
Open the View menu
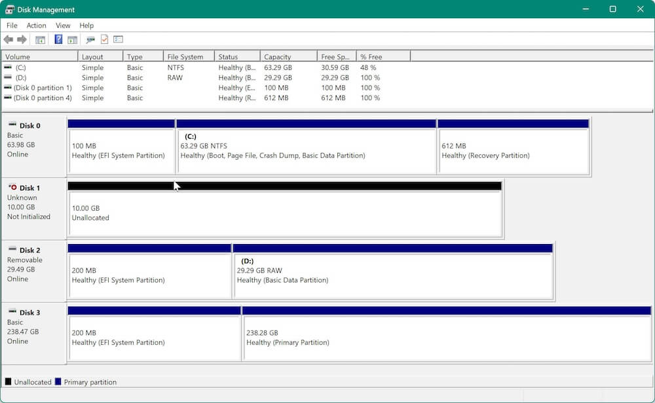[62, 26]
